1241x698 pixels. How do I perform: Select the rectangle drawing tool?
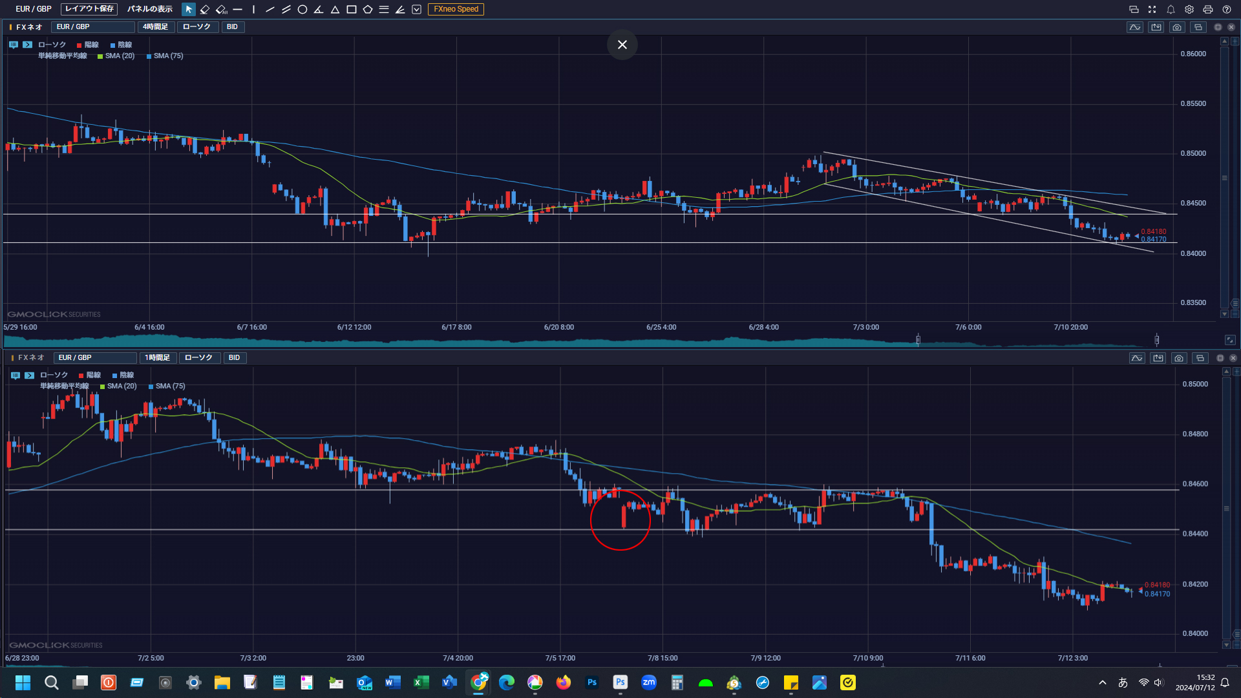(351, 9)
